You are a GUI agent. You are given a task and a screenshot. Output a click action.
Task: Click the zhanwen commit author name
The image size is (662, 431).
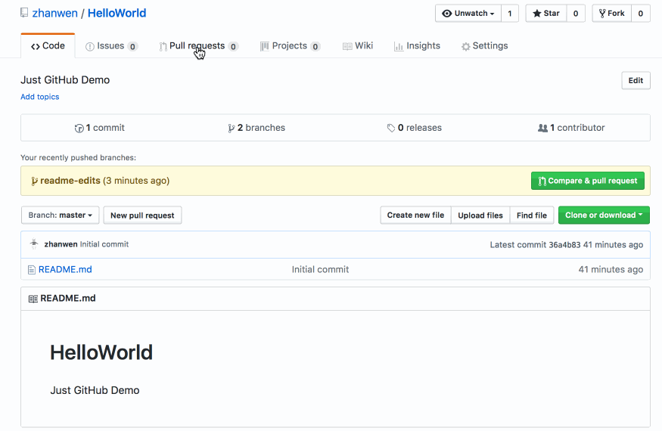(61, 244)
